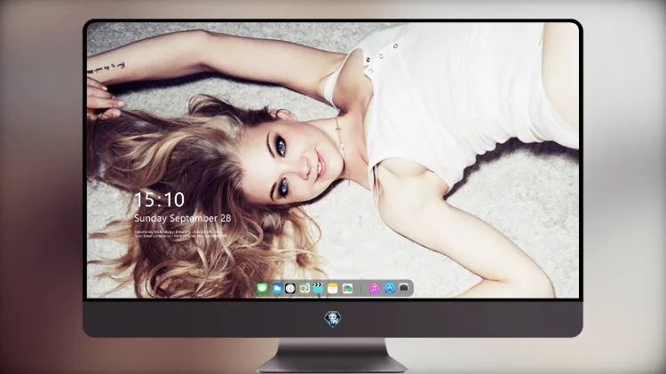
Task: Click the diamond logo on monitor bezel
Action: click(x=333, y=319)
